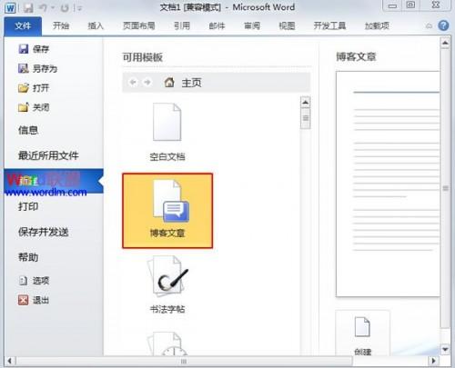
Task: Open Word 选项 from the sidebar
Action: coord(34,281)
